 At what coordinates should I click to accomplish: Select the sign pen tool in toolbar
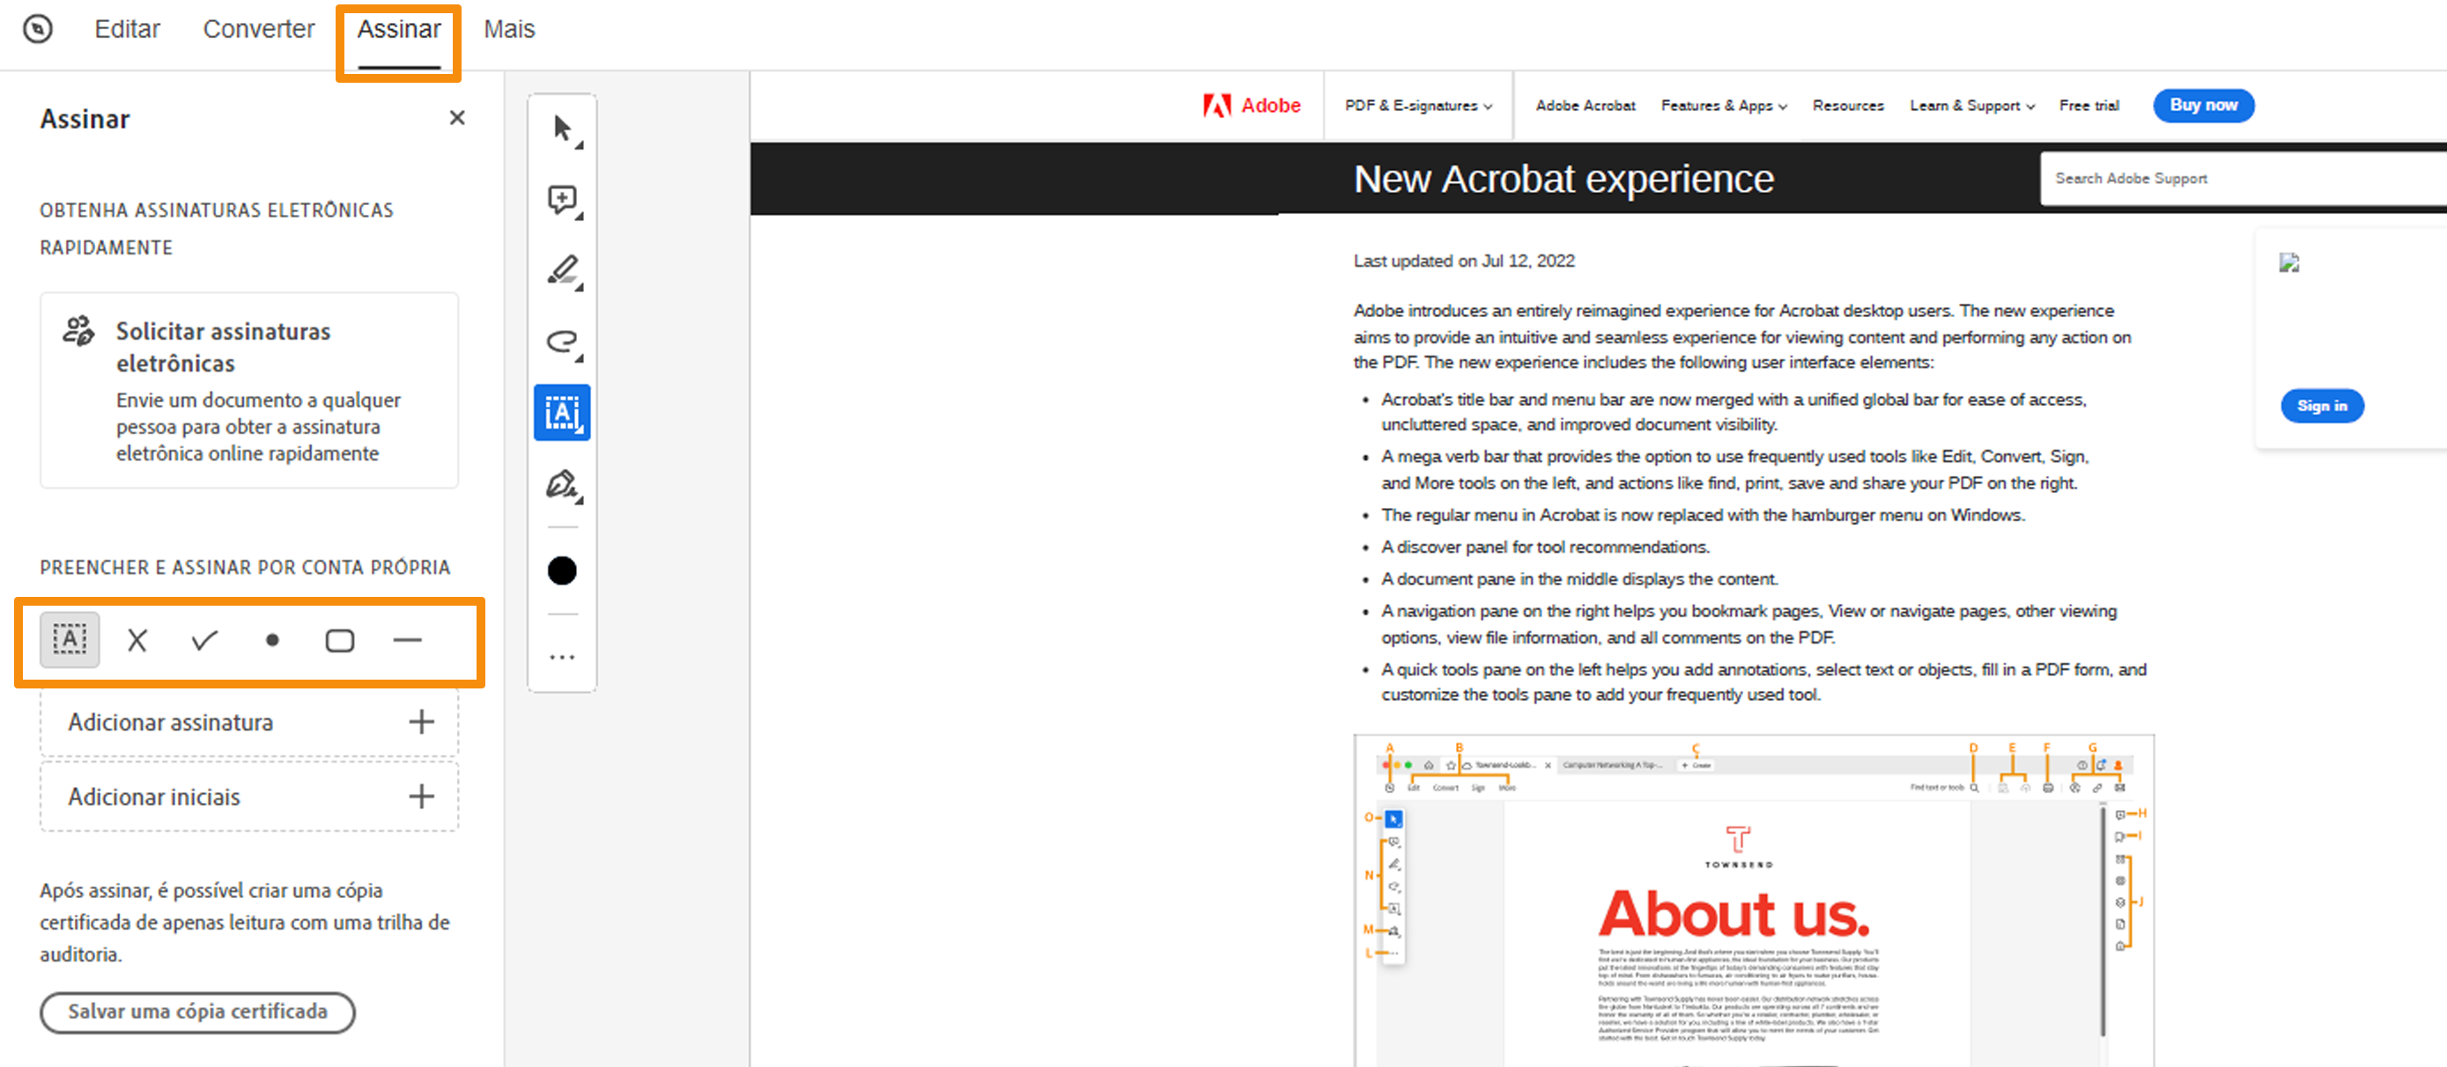pos(562,485)
